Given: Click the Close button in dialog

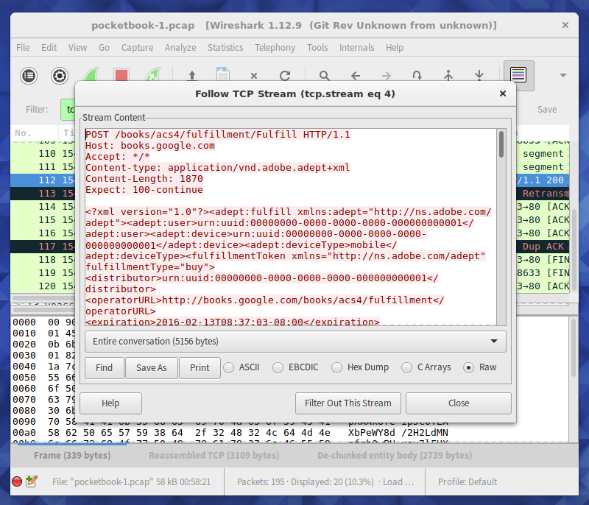Looking at the screenshot, I should [459, 403].
